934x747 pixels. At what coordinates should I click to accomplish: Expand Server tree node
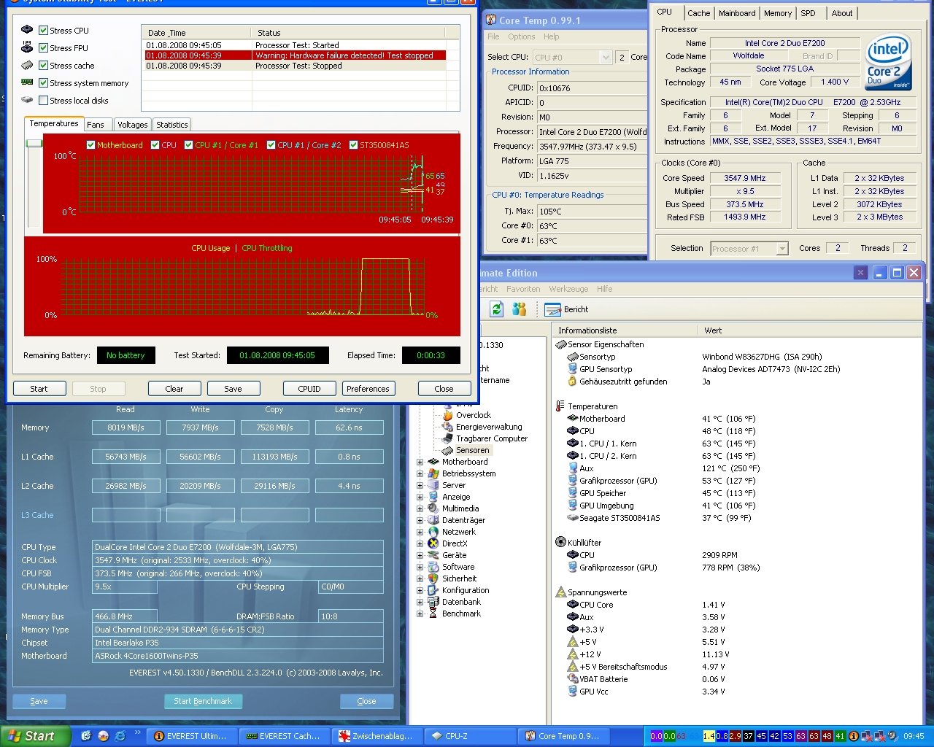click(420, 485)
